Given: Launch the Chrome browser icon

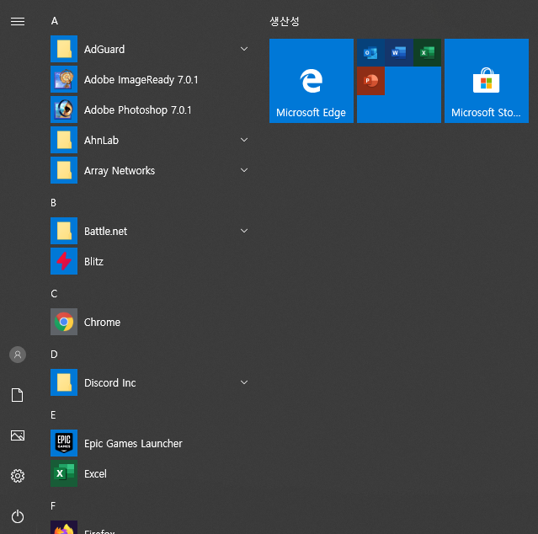Looking at the screenshot, I should 64,322.
